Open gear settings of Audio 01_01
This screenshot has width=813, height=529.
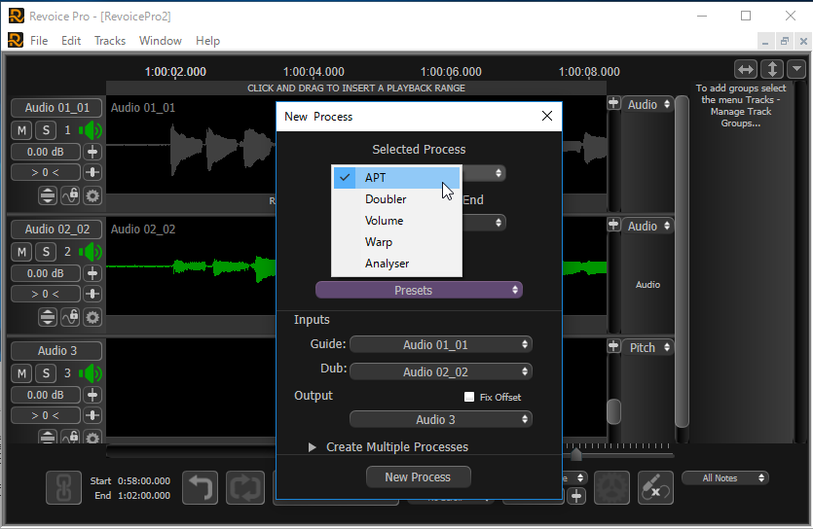92,195
